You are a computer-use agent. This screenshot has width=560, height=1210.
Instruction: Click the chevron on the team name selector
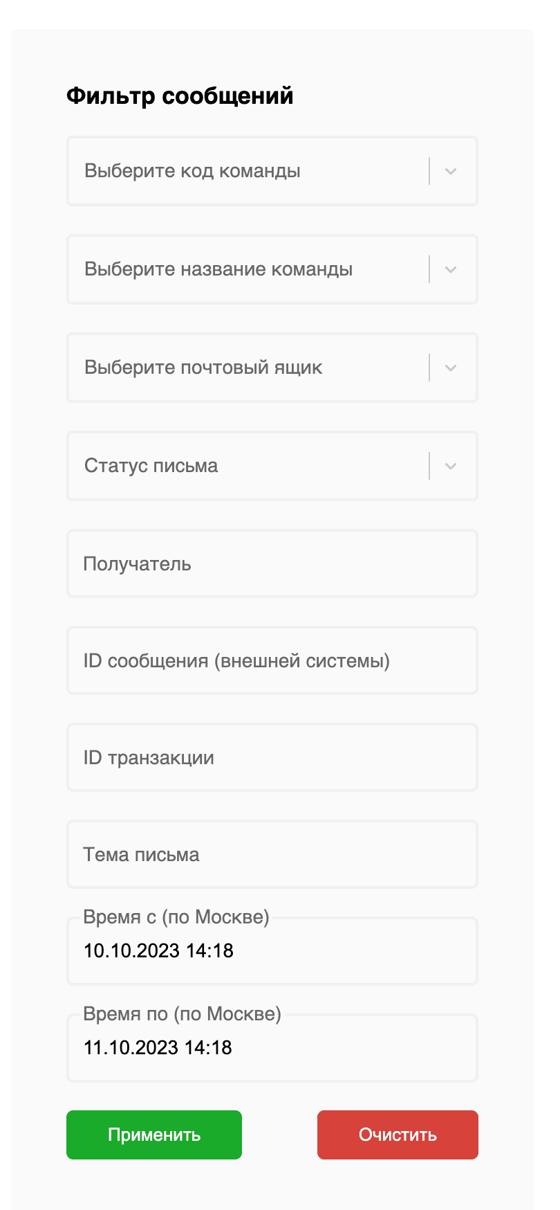(450, 269)
